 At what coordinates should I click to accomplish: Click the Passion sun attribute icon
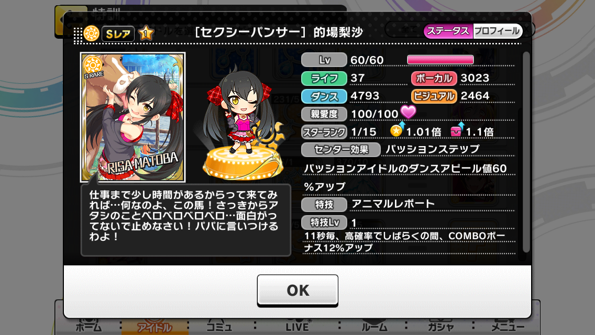coord(92,33)
